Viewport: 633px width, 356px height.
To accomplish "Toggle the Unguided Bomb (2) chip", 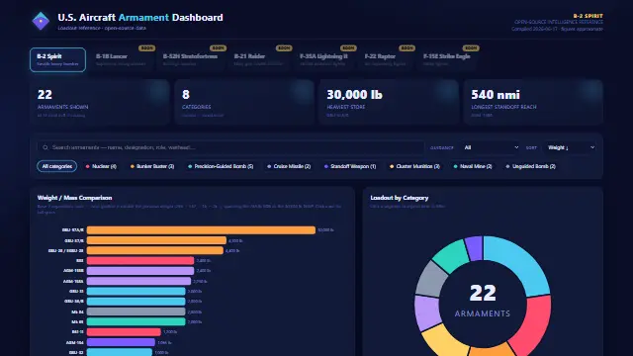I will pos(531,166).
